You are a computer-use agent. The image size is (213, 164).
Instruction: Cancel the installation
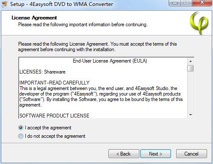(191, 154)
